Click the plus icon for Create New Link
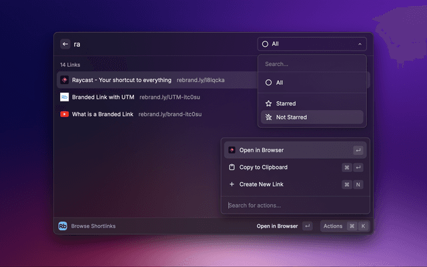 pos(232,184)
